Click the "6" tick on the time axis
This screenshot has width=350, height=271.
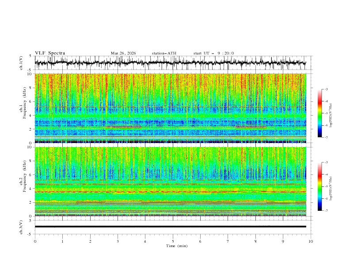coord(200,241)
